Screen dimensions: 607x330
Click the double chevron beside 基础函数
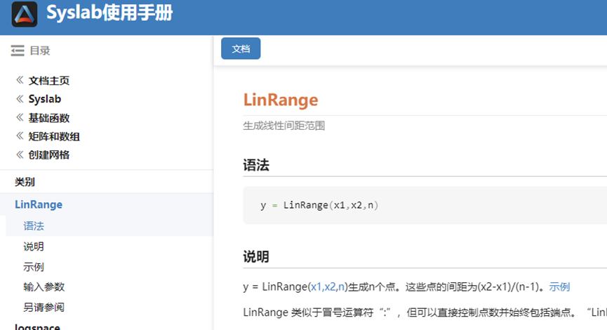point(20,117)
